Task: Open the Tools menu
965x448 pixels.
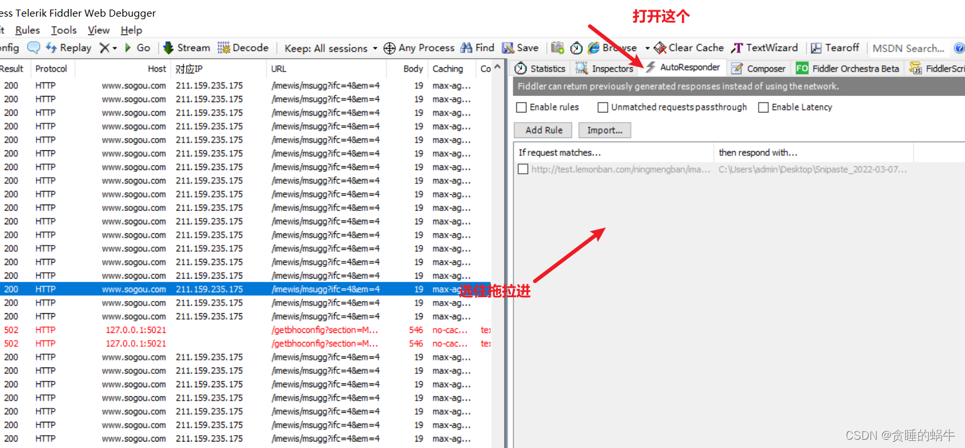Action: [64, 30]
